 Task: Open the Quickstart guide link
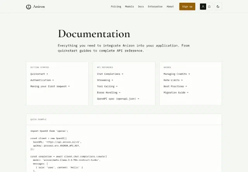(x=39, y=74)
